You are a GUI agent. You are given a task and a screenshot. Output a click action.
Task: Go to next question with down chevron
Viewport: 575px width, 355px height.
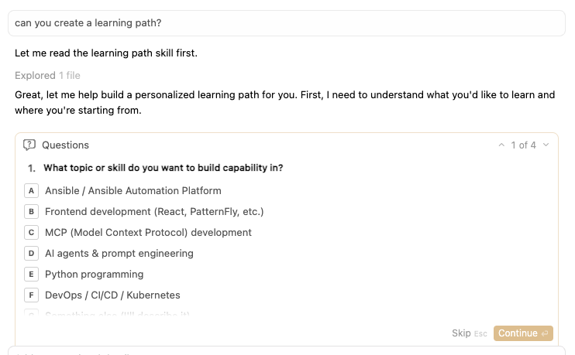(x=546, y=145)
